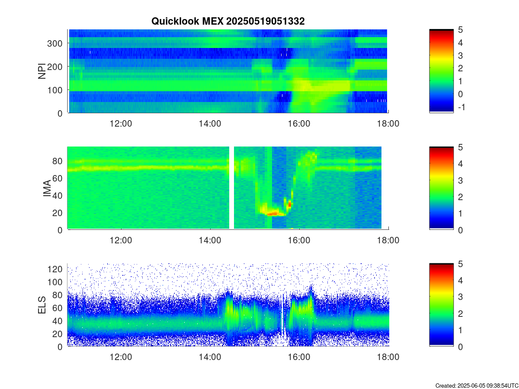Click the "Created: 2025-06-05 09:38:54UTC" timestamp

click(x=477, y=385)
